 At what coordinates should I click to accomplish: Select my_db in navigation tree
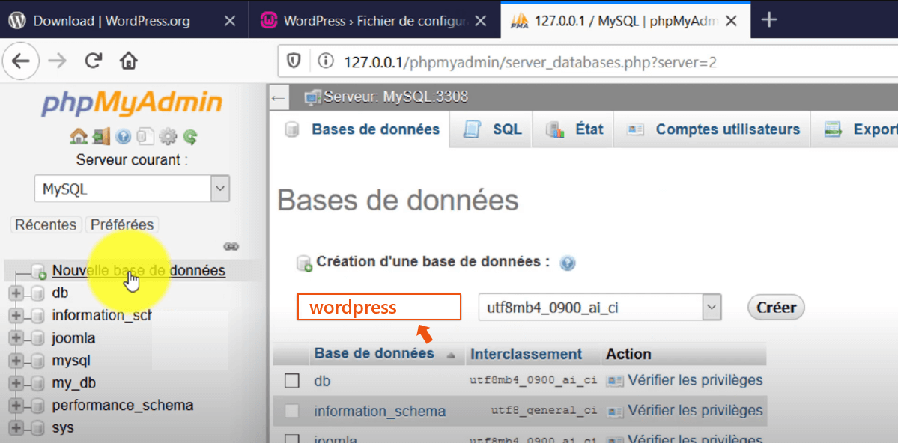(x=74, y=383)
